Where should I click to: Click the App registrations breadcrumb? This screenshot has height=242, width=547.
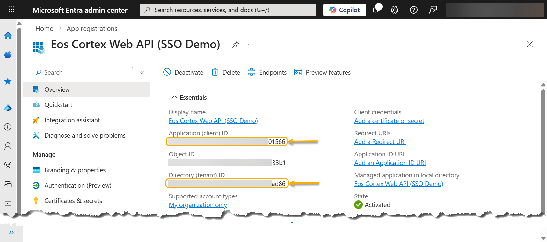92,29
